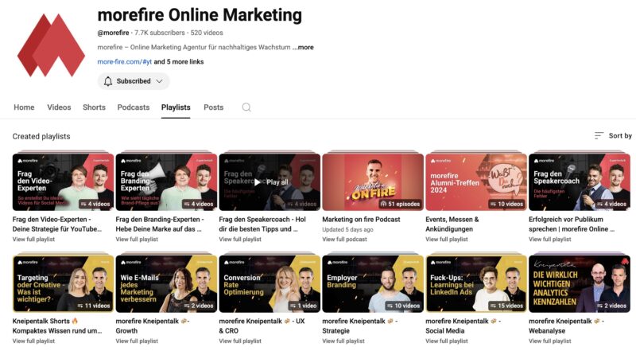View full playlist under Kneipentalk - Webanalyse
636x351 pixels.
(550, 341)
